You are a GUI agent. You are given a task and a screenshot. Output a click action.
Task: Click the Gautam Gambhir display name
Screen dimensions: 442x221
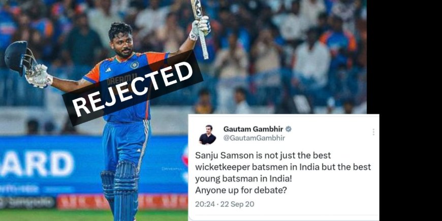tap(254, 129)
